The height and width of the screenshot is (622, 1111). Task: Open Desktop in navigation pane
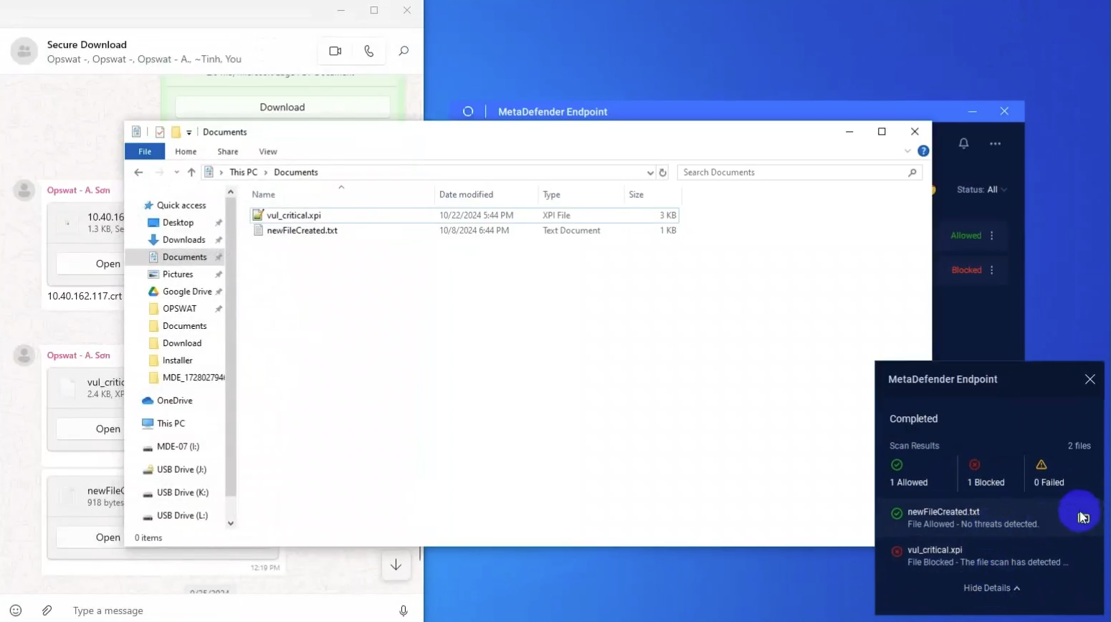point(178,223)
